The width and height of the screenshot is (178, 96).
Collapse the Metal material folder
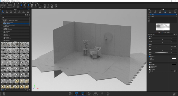point(3,24)
